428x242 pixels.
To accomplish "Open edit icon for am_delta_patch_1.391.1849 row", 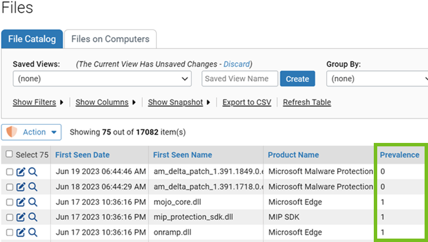I will tap(21, 172).
